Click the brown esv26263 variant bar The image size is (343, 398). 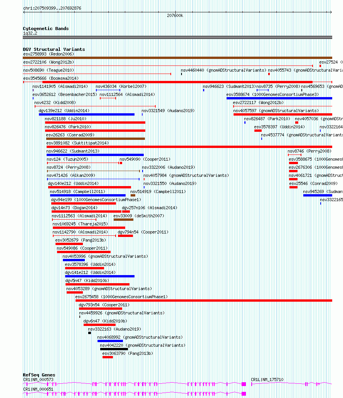tap(96, 139)
